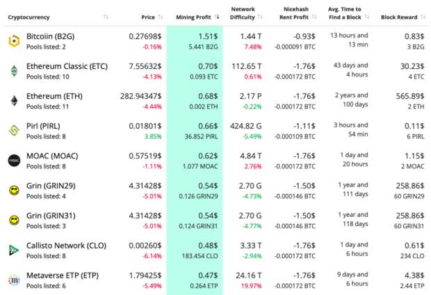Click the Pirl coin logo

click(14, 130)
